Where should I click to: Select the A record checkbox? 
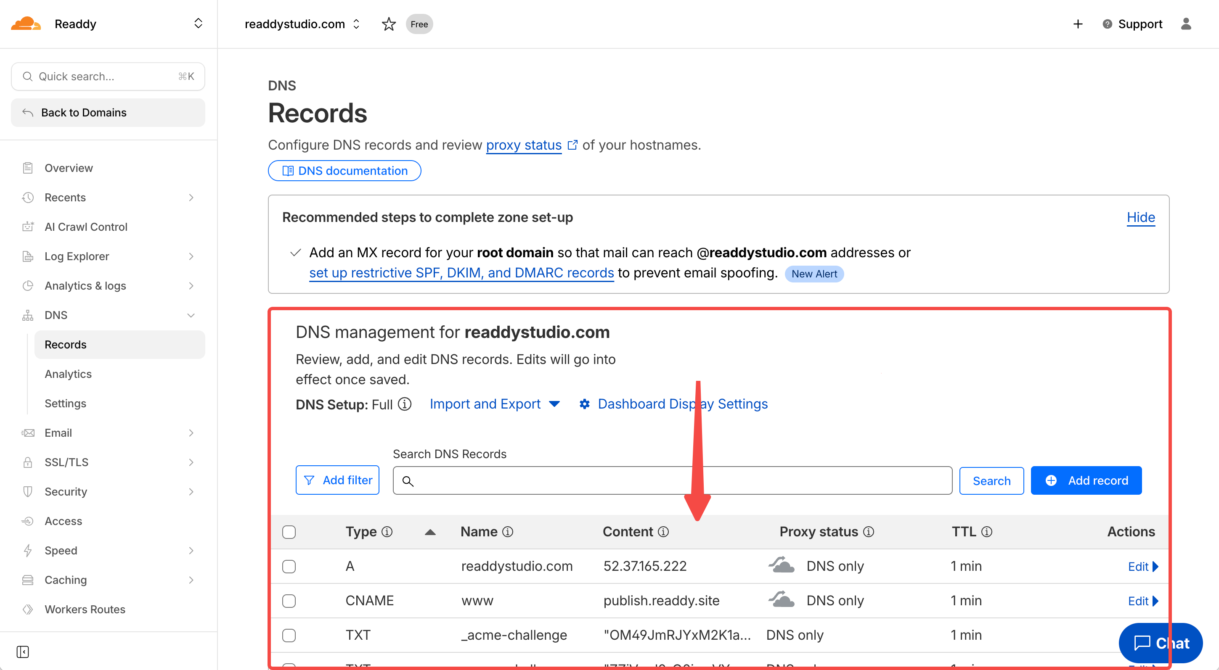[x=289, y=567]
